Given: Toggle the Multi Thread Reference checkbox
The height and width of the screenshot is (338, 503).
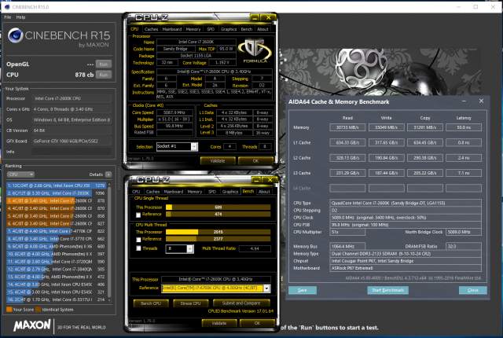Looking at the screenshot, I should tap(138, 240).
